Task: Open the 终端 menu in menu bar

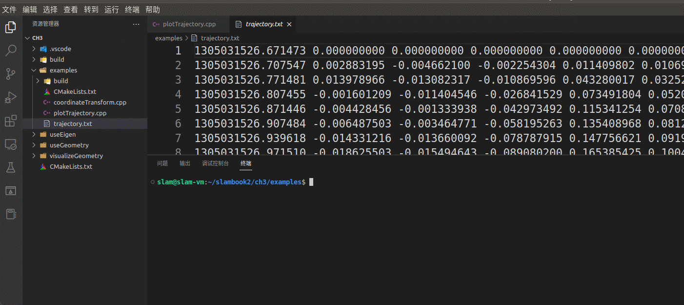Action: point(133,9)
